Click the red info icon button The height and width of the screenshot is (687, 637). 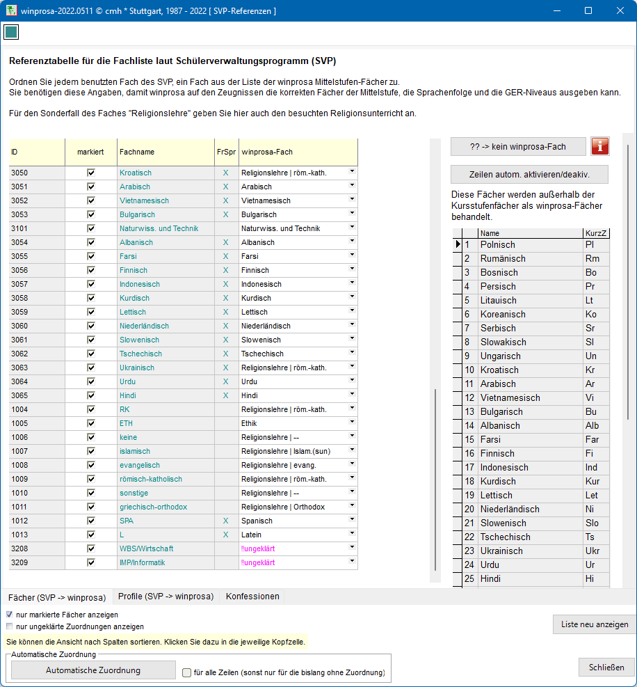click(x=600, y=146)
